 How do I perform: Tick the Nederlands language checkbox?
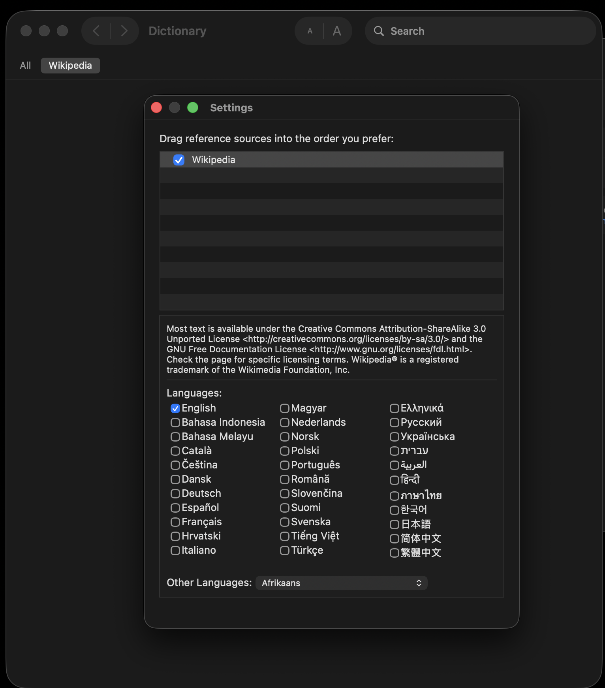pos(285,423)
